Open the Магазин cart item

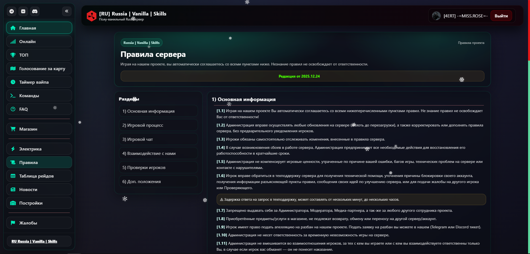pyautogui.click(x=39, y=129)
